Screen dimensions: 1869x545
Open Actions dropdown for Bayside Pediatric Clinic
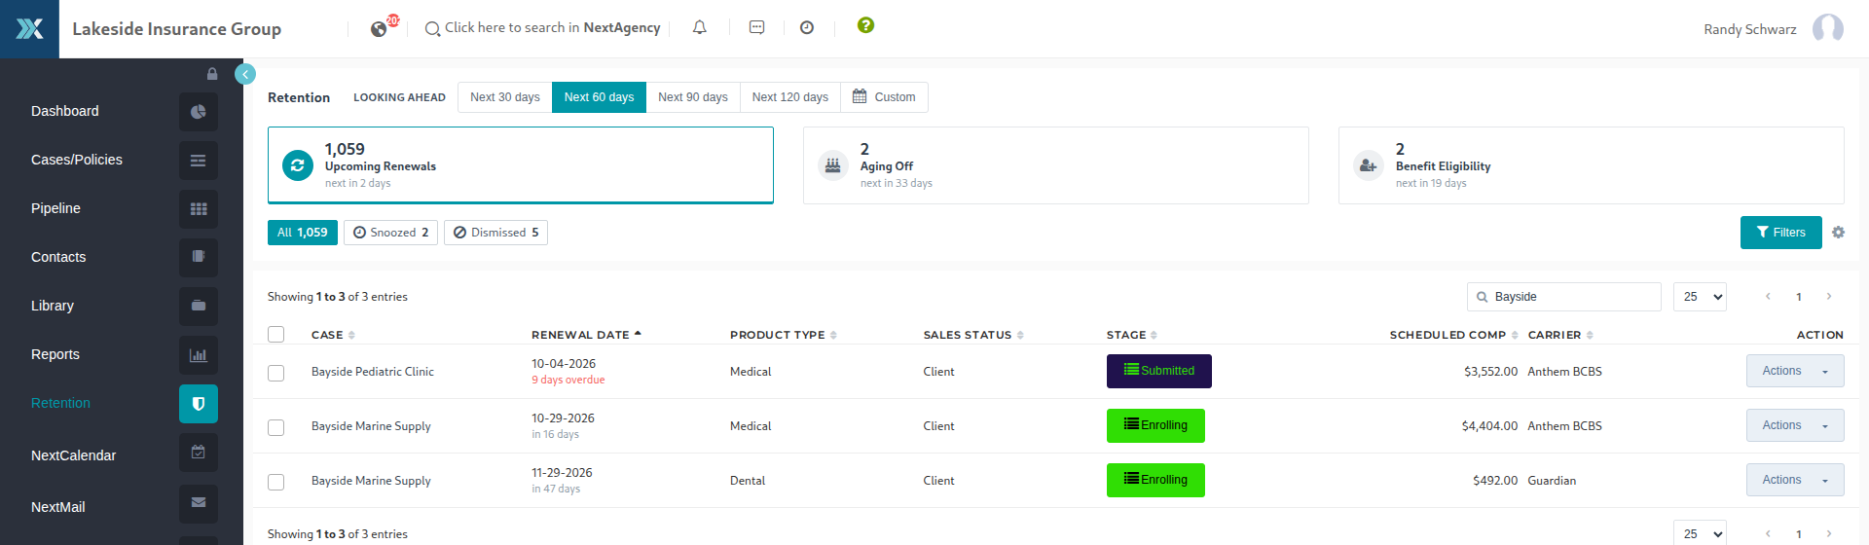pos(1795,371)
